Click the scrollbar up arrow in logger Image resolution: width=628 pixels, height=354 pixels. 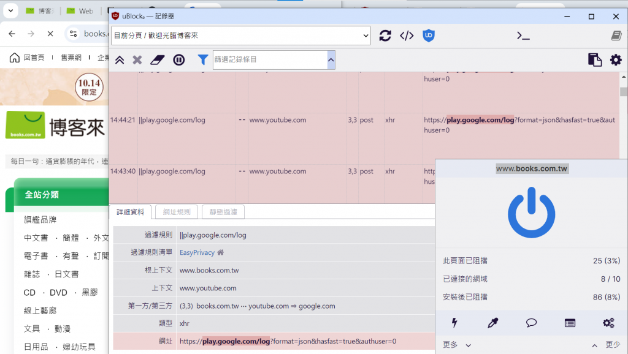623,77
